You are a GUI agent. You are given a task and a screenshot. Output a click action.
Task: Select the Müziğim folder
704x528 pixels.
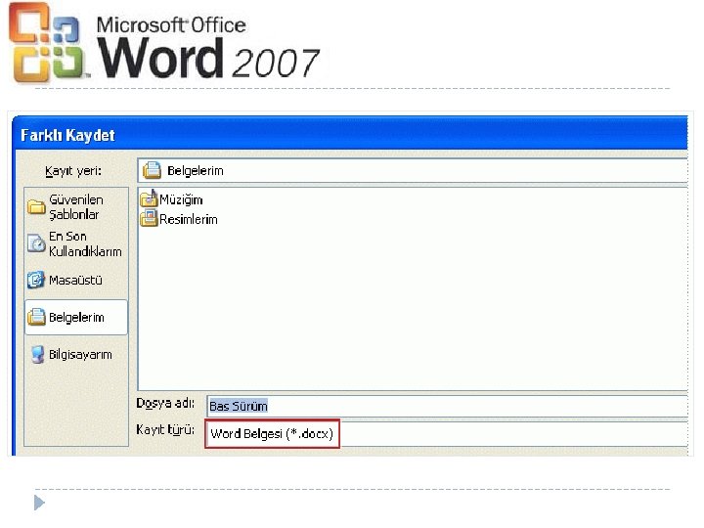pyautogui.click(x=171, y=199)
